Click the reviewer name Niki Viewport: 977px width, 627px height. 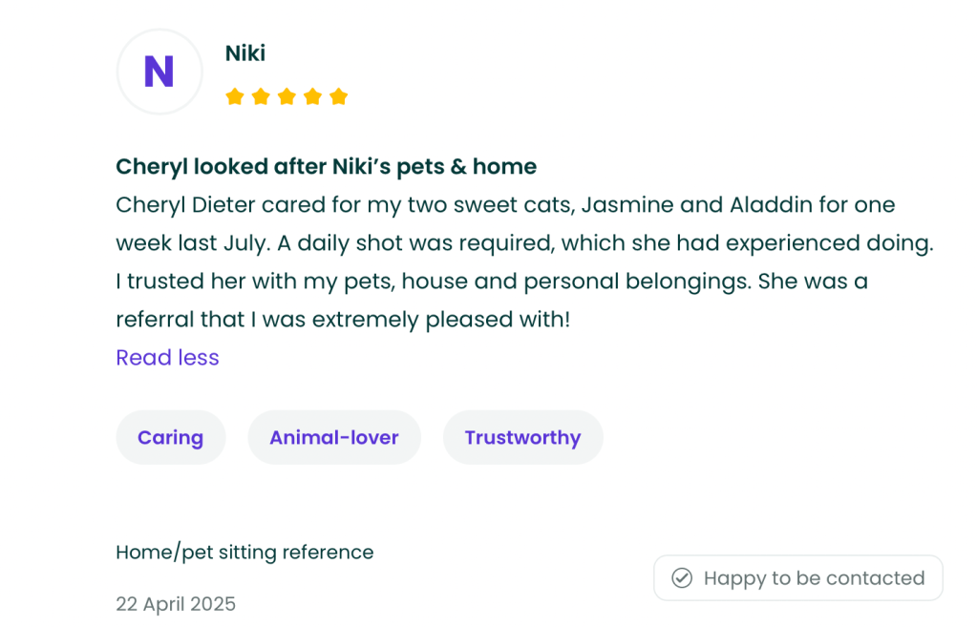(245, 53)
